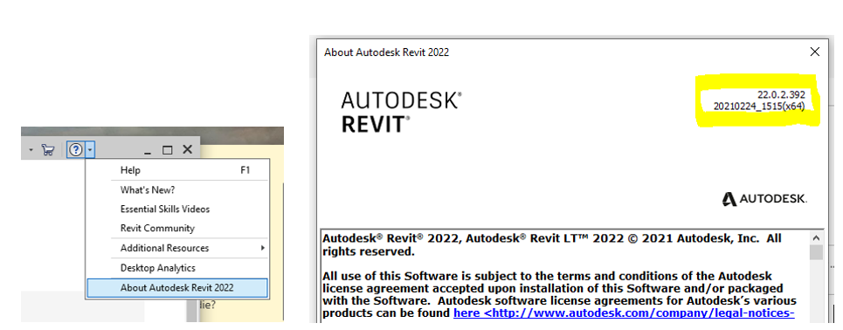Open dropdown arrow left of shopping cart
The image size is (843, 330).
click(x=31, y=150)
